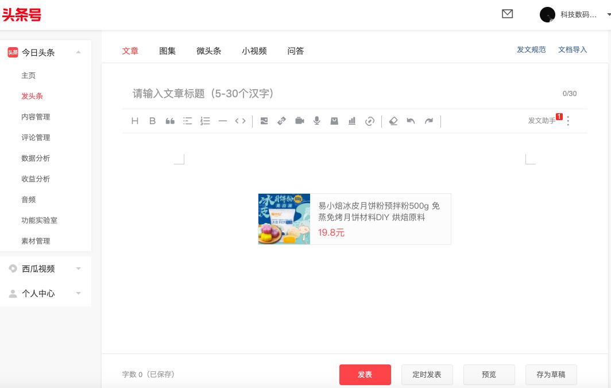This screenshot has height=388, width=611.
Task: Add audio using the microphone icon
Action: (x=316, y=121)
